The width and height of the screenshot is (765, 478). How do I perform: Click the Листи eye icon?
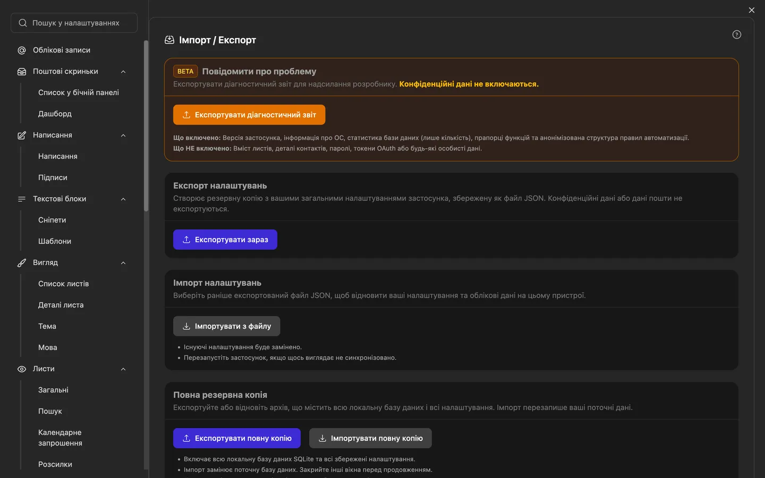click(22, 369)
